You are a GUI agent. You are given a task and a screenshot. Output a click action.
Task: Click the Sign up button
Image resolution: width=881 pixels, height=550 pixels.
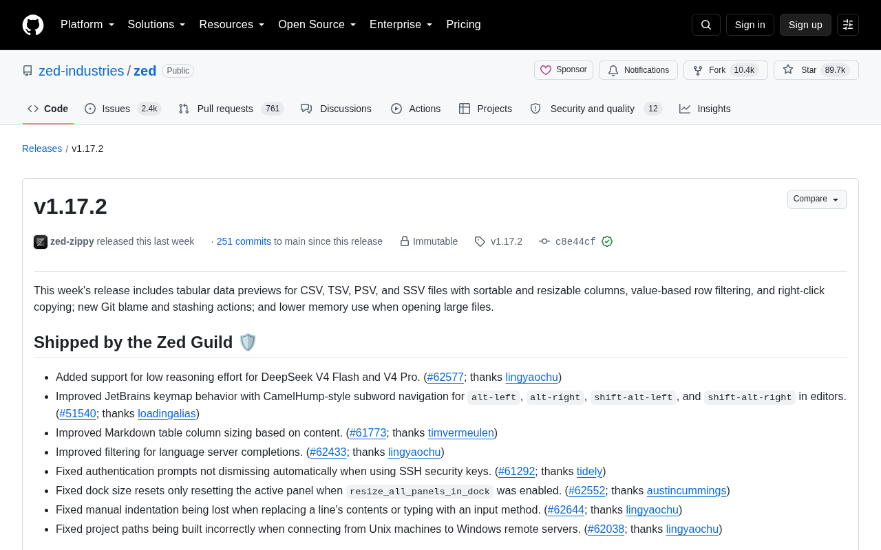(805, 25)
